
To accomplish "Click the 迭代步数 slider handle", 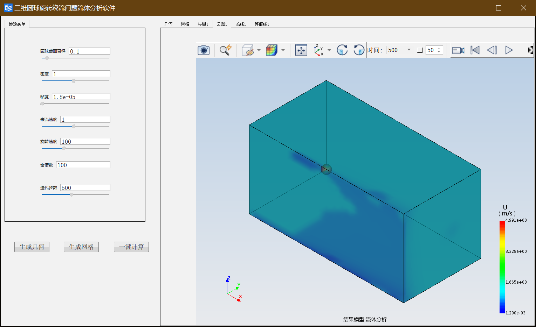I will (71, 195).
